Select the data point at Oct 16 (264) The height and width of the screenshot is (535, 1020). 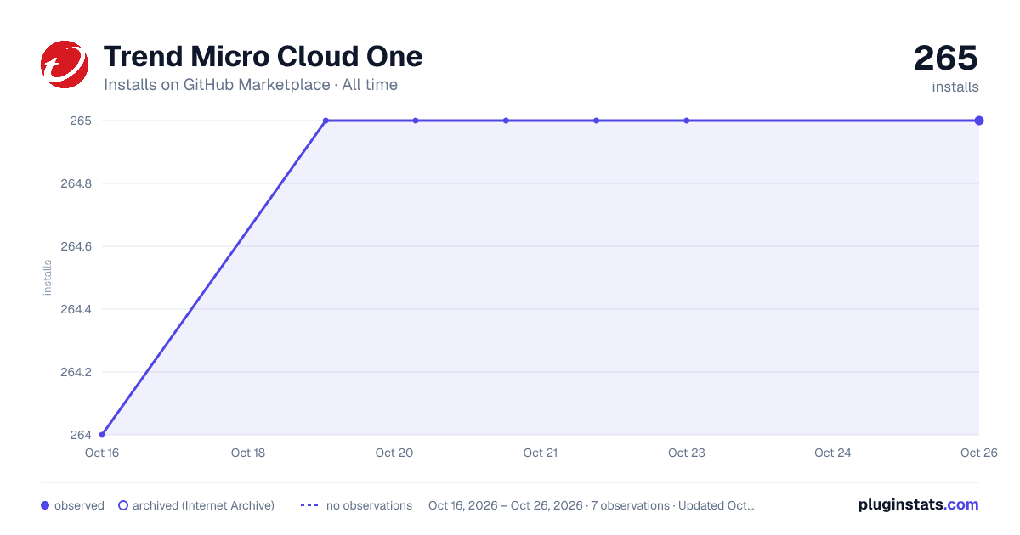pos(102,435)
